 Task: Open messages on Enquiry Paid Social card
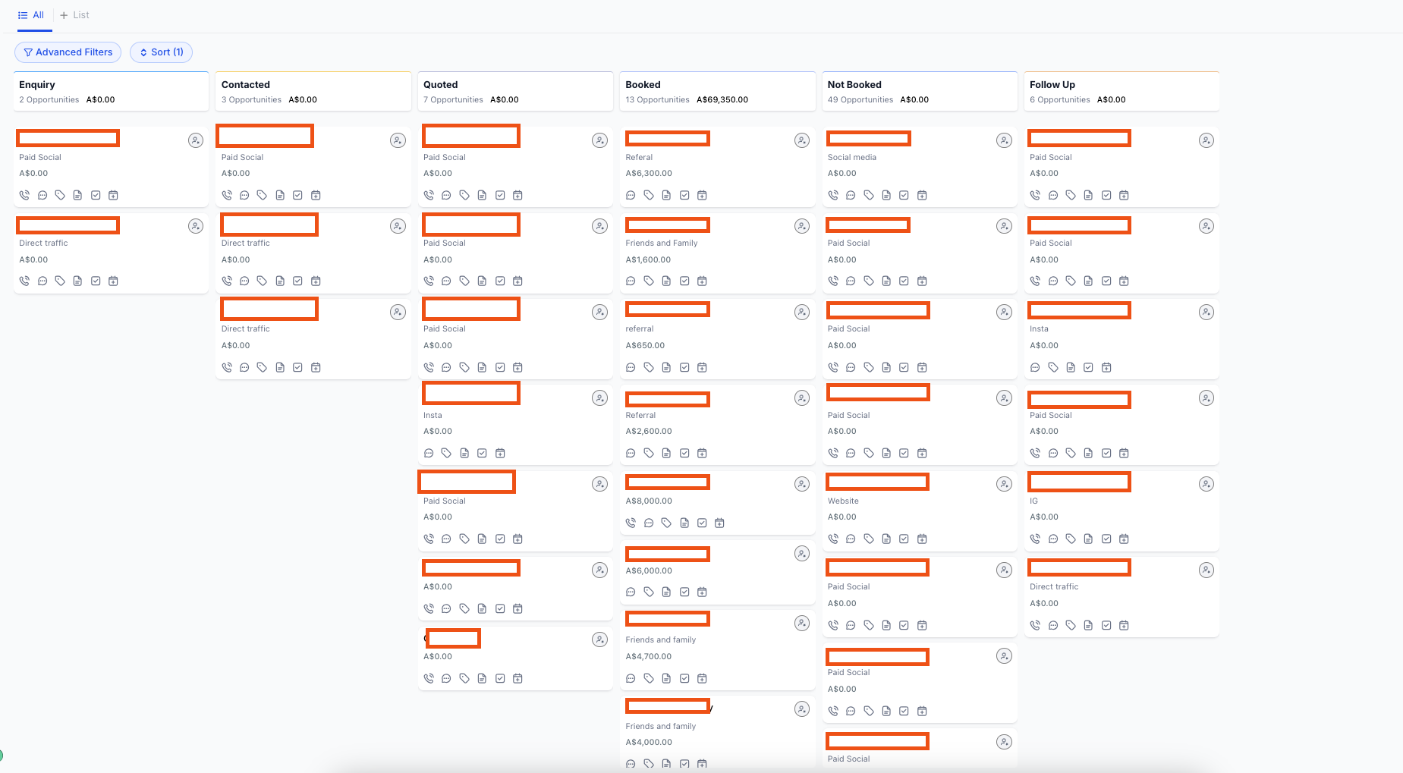(42, 195)
